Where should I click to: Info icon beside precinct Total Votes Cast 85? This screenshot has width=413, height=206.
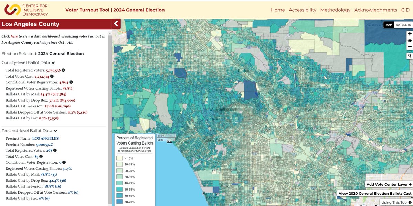pos(41,156)
